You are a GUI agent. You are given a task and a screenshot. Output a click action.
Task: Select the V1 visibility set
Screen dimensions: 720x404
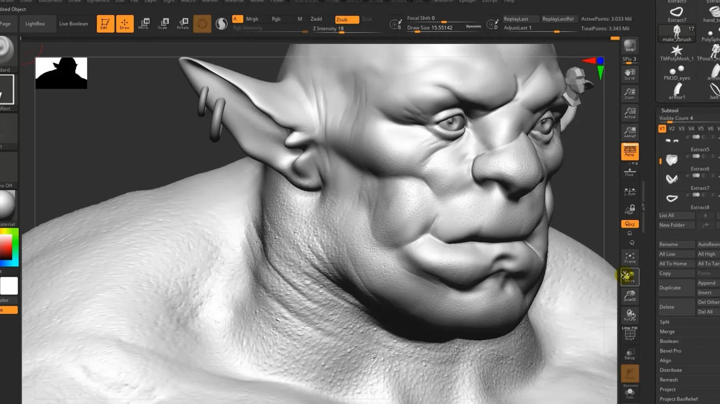[x=662, y=129]
